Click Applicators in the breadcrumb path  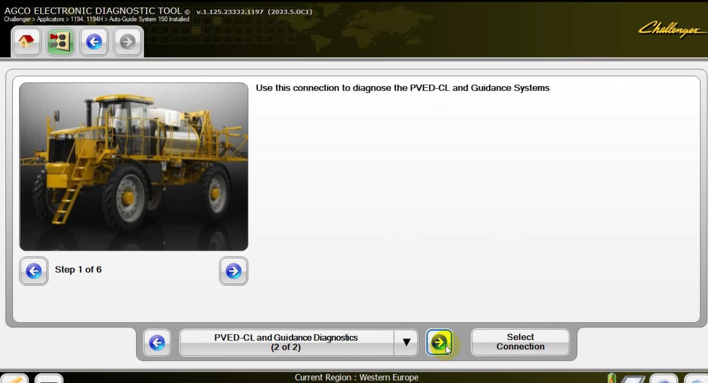point(50,19)
